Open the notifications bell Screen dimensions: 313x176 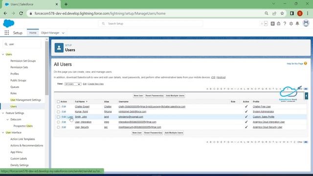click(x=297, y=23)
